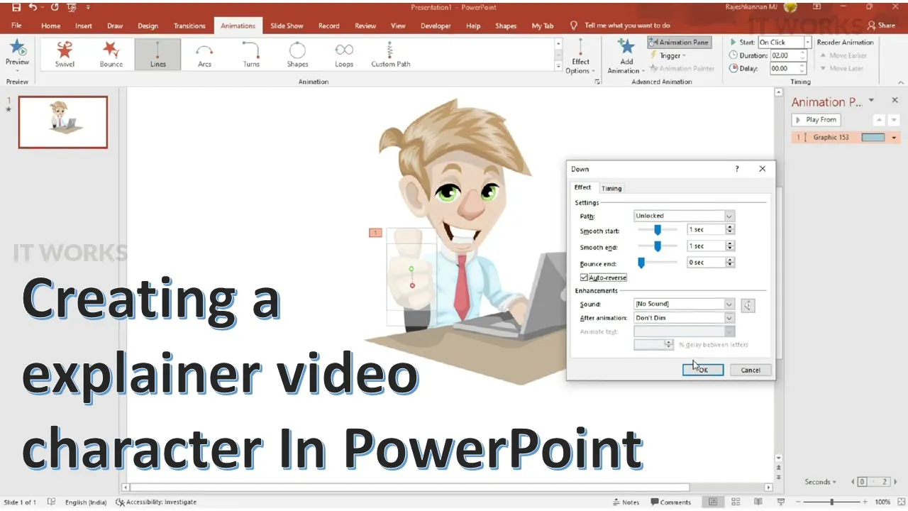Adjust the Bounce end slider
Image resolution: width=908 pixels, height=511 pixels.
click(x=641, y=262)
